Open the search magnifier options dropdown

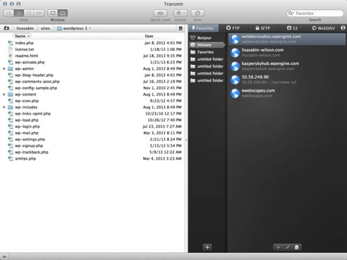coord(290,13)
